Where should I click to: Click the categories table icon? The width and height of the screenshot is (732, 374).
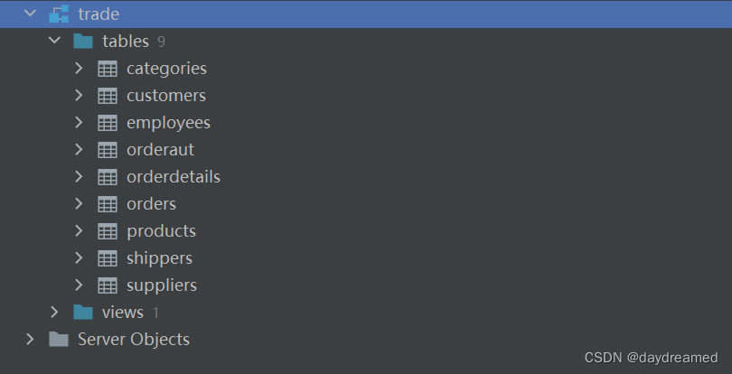(107, 69)
